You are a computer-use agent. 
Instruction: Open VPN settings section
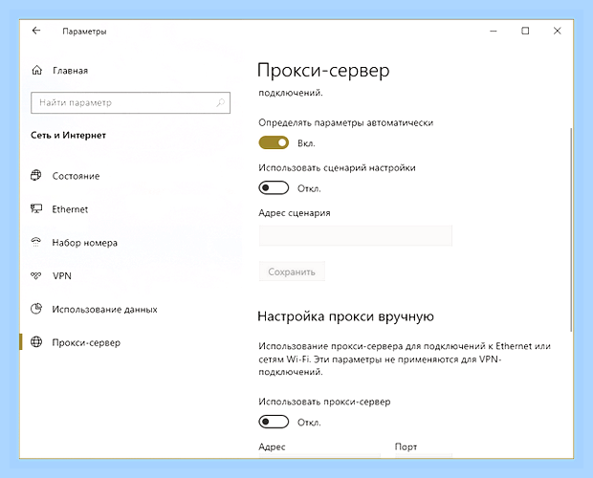tap(62, 276)
